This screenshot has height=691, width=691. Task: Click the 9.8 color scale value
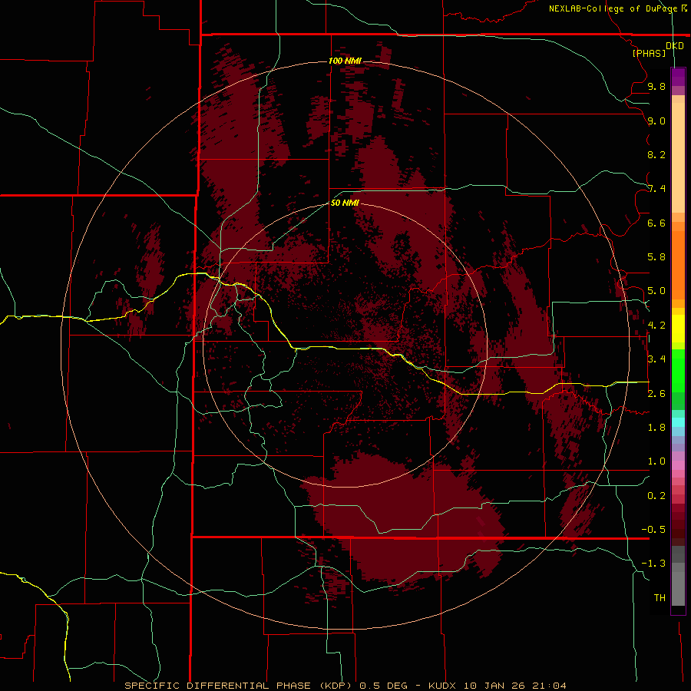click(656, 86)
